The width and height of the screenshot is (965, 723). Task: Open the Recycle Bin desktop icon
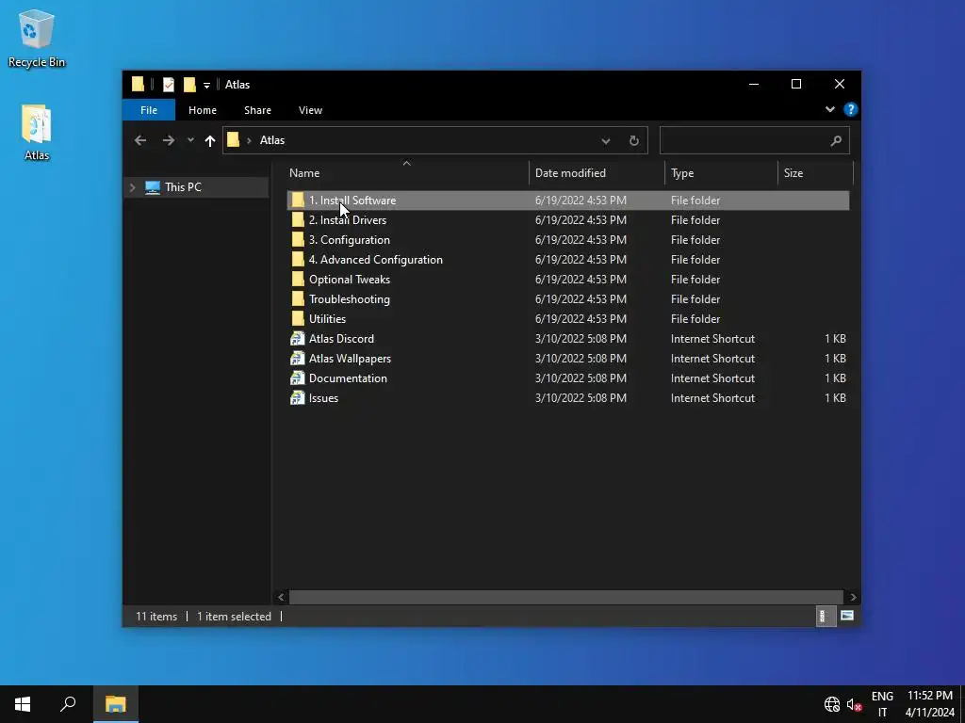point(37,38)
